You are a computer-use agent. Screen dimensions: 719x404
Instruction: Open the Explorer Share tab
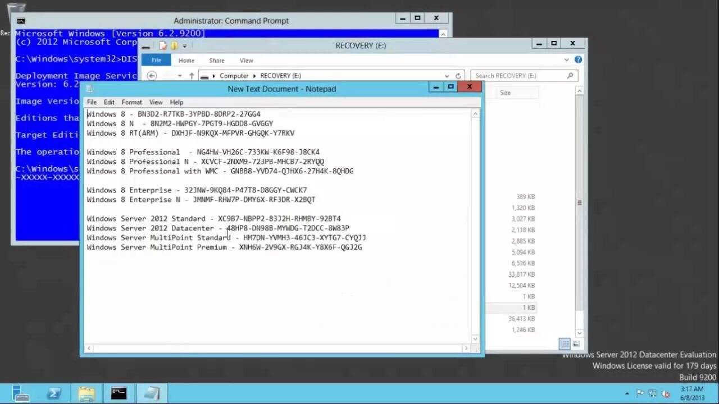click(x=217, y=61)
